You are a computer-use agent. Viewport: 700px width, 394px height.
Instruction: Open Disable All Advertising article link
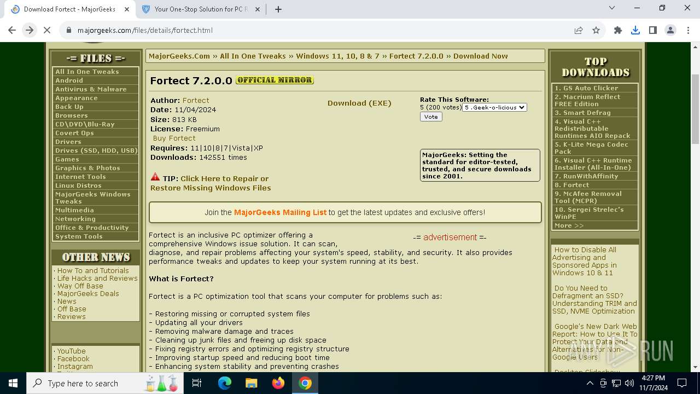[585, 261]
